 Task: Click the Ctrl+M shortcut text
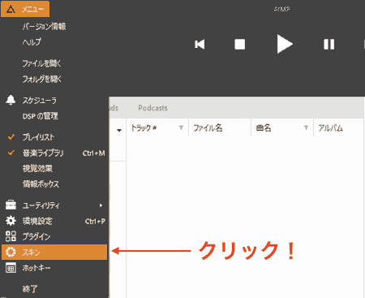[x=94, y=153]
